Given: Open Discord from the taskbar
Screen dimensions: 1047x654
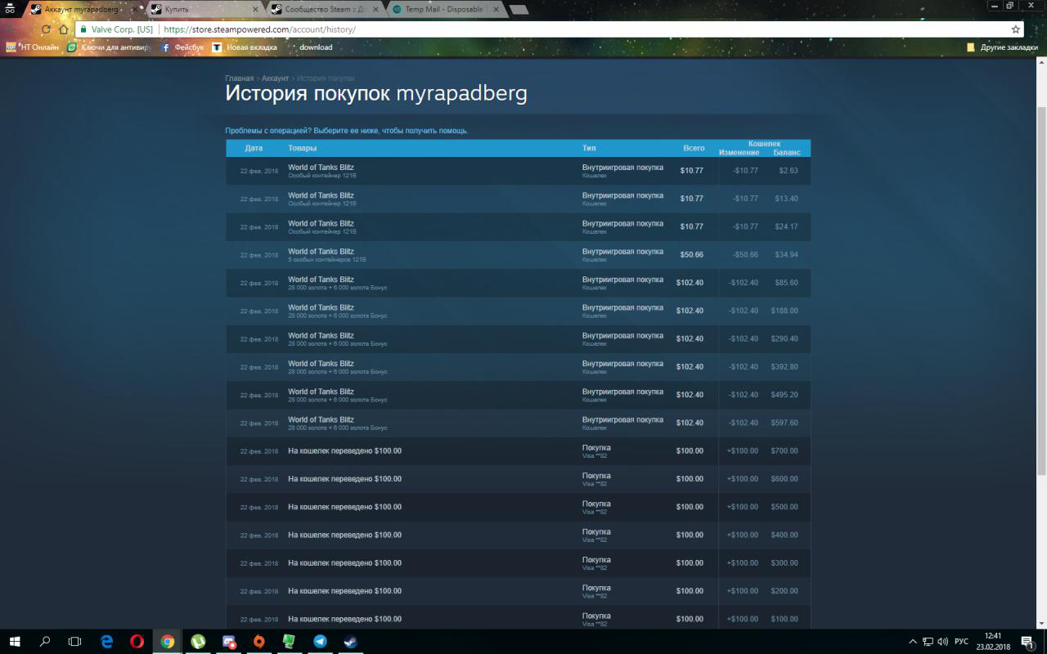Looking at the screenshot, I should 228,642.
